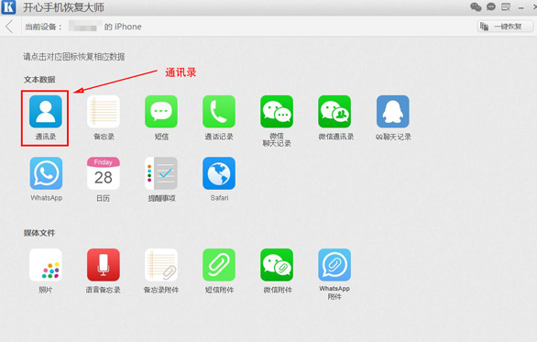
Task: Click the 一键恢复 one-click restore button
Action: [505, 27]
